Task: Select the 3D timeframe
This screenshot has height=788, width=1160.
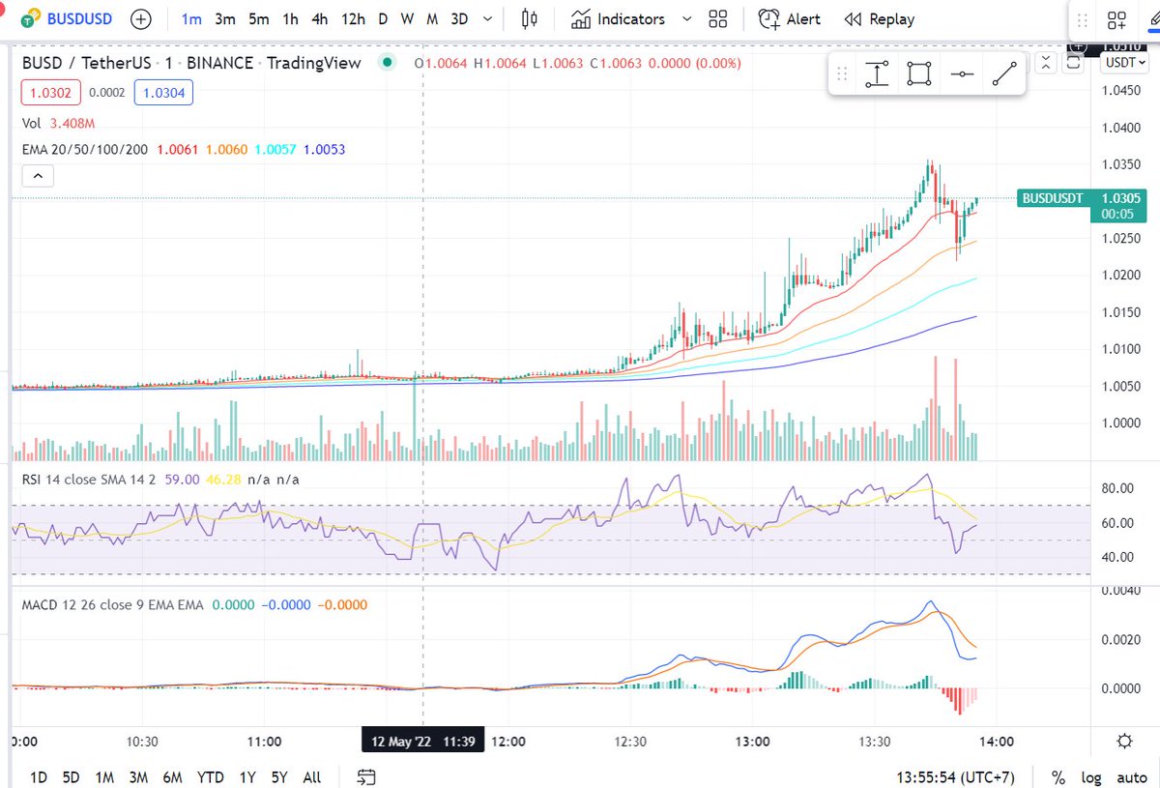Action: click(x=459, y=18)
